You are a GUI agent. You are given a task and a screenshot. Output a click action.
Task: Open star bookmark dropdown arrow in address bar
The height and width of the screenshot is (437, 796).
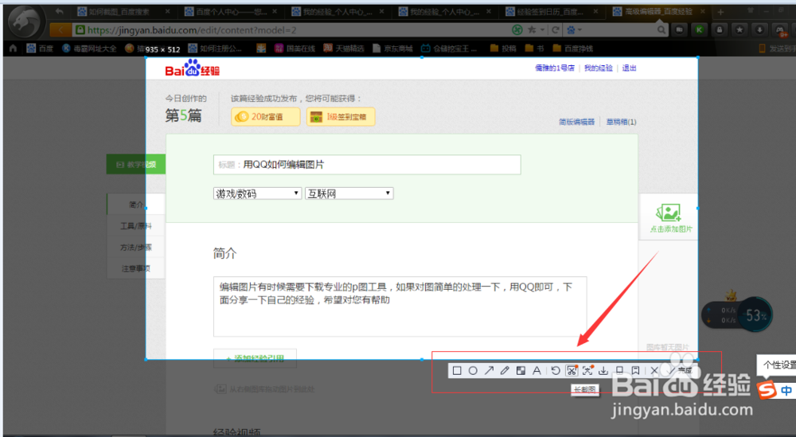tap(542, 30)
